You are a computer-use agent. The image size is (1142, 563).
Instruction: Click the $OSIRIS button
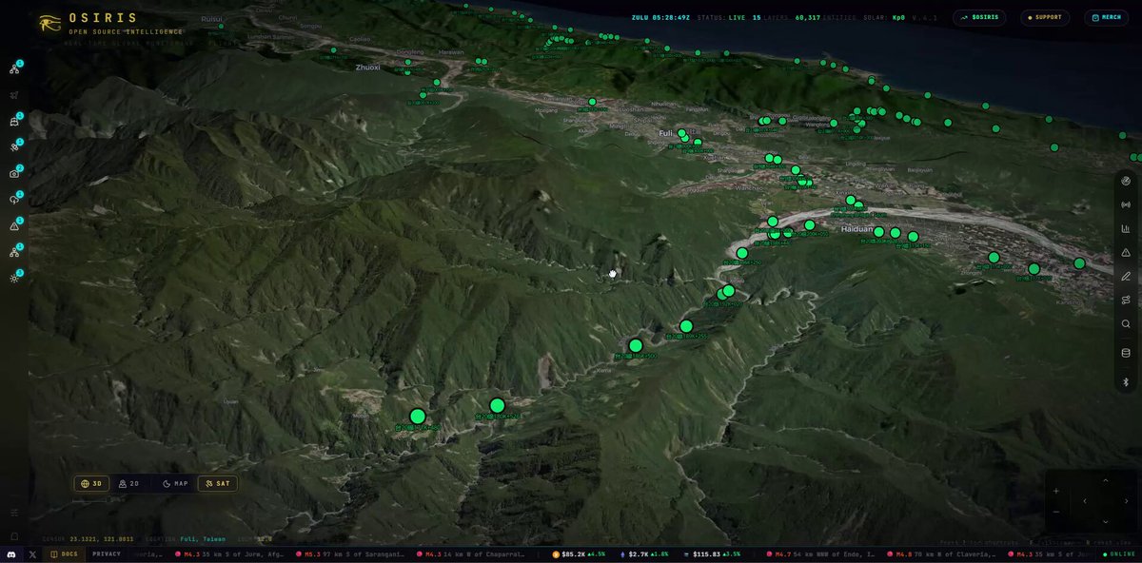(x=979, y=17)
